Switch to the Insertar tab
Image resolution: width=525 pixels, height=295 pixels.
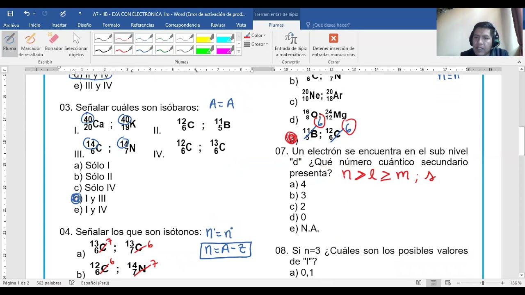coord(59,25)
